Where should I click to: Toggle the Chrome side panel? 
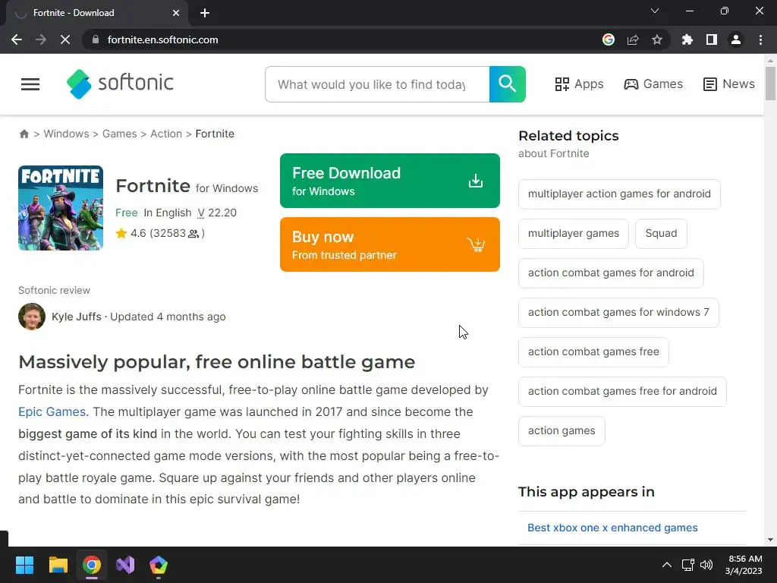(x=712, y=39)
